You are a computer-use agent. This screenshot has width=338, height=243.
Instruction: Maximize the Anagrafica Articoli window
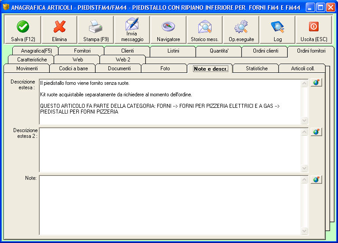[320, 8]
